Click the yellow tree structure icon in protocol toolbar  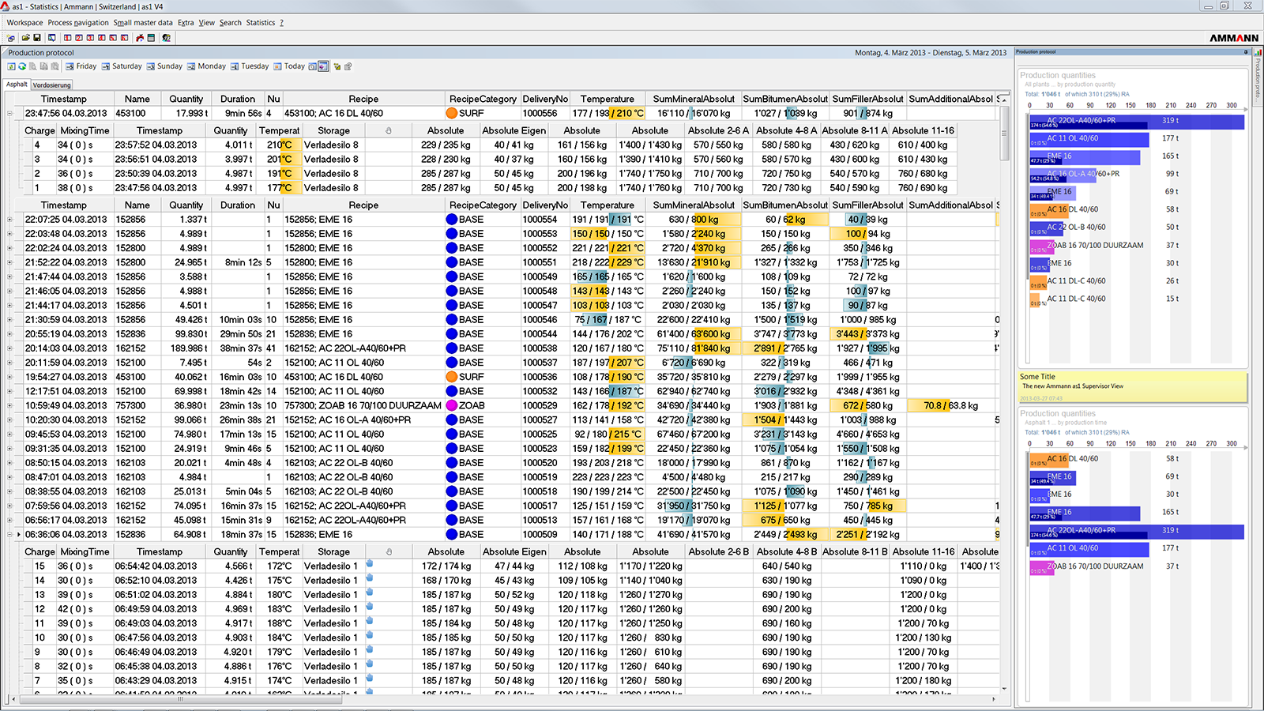click(x=337, y=66)
